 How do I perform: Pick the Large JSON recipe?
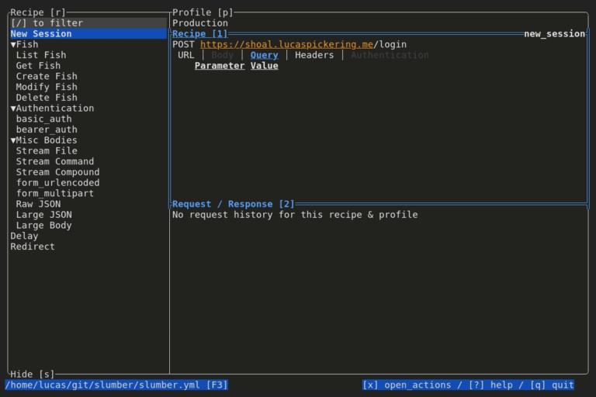[43, 215]
